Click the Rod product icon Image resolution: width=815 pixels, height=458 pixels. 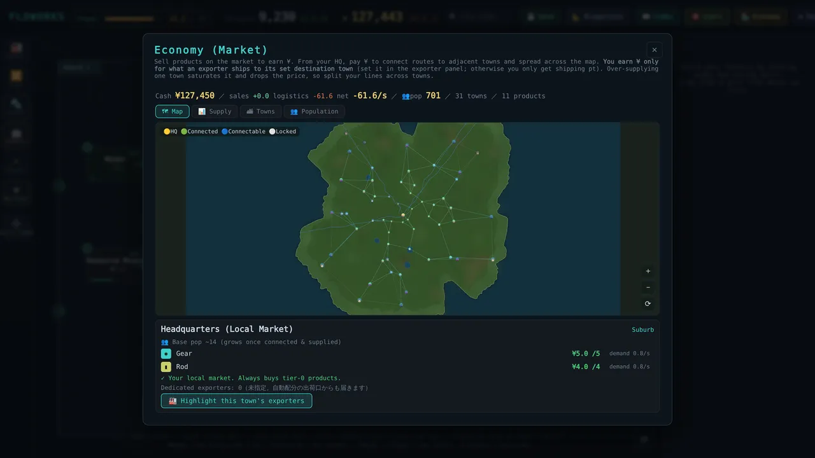click(166, 367)
